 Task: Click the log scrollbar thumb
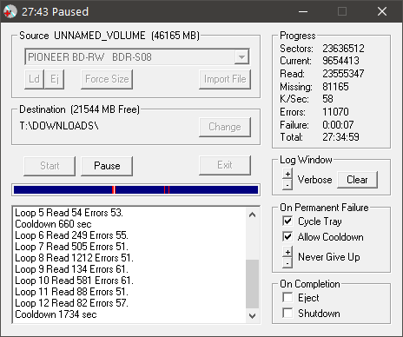pyautogui.click(x=252, y=284)
